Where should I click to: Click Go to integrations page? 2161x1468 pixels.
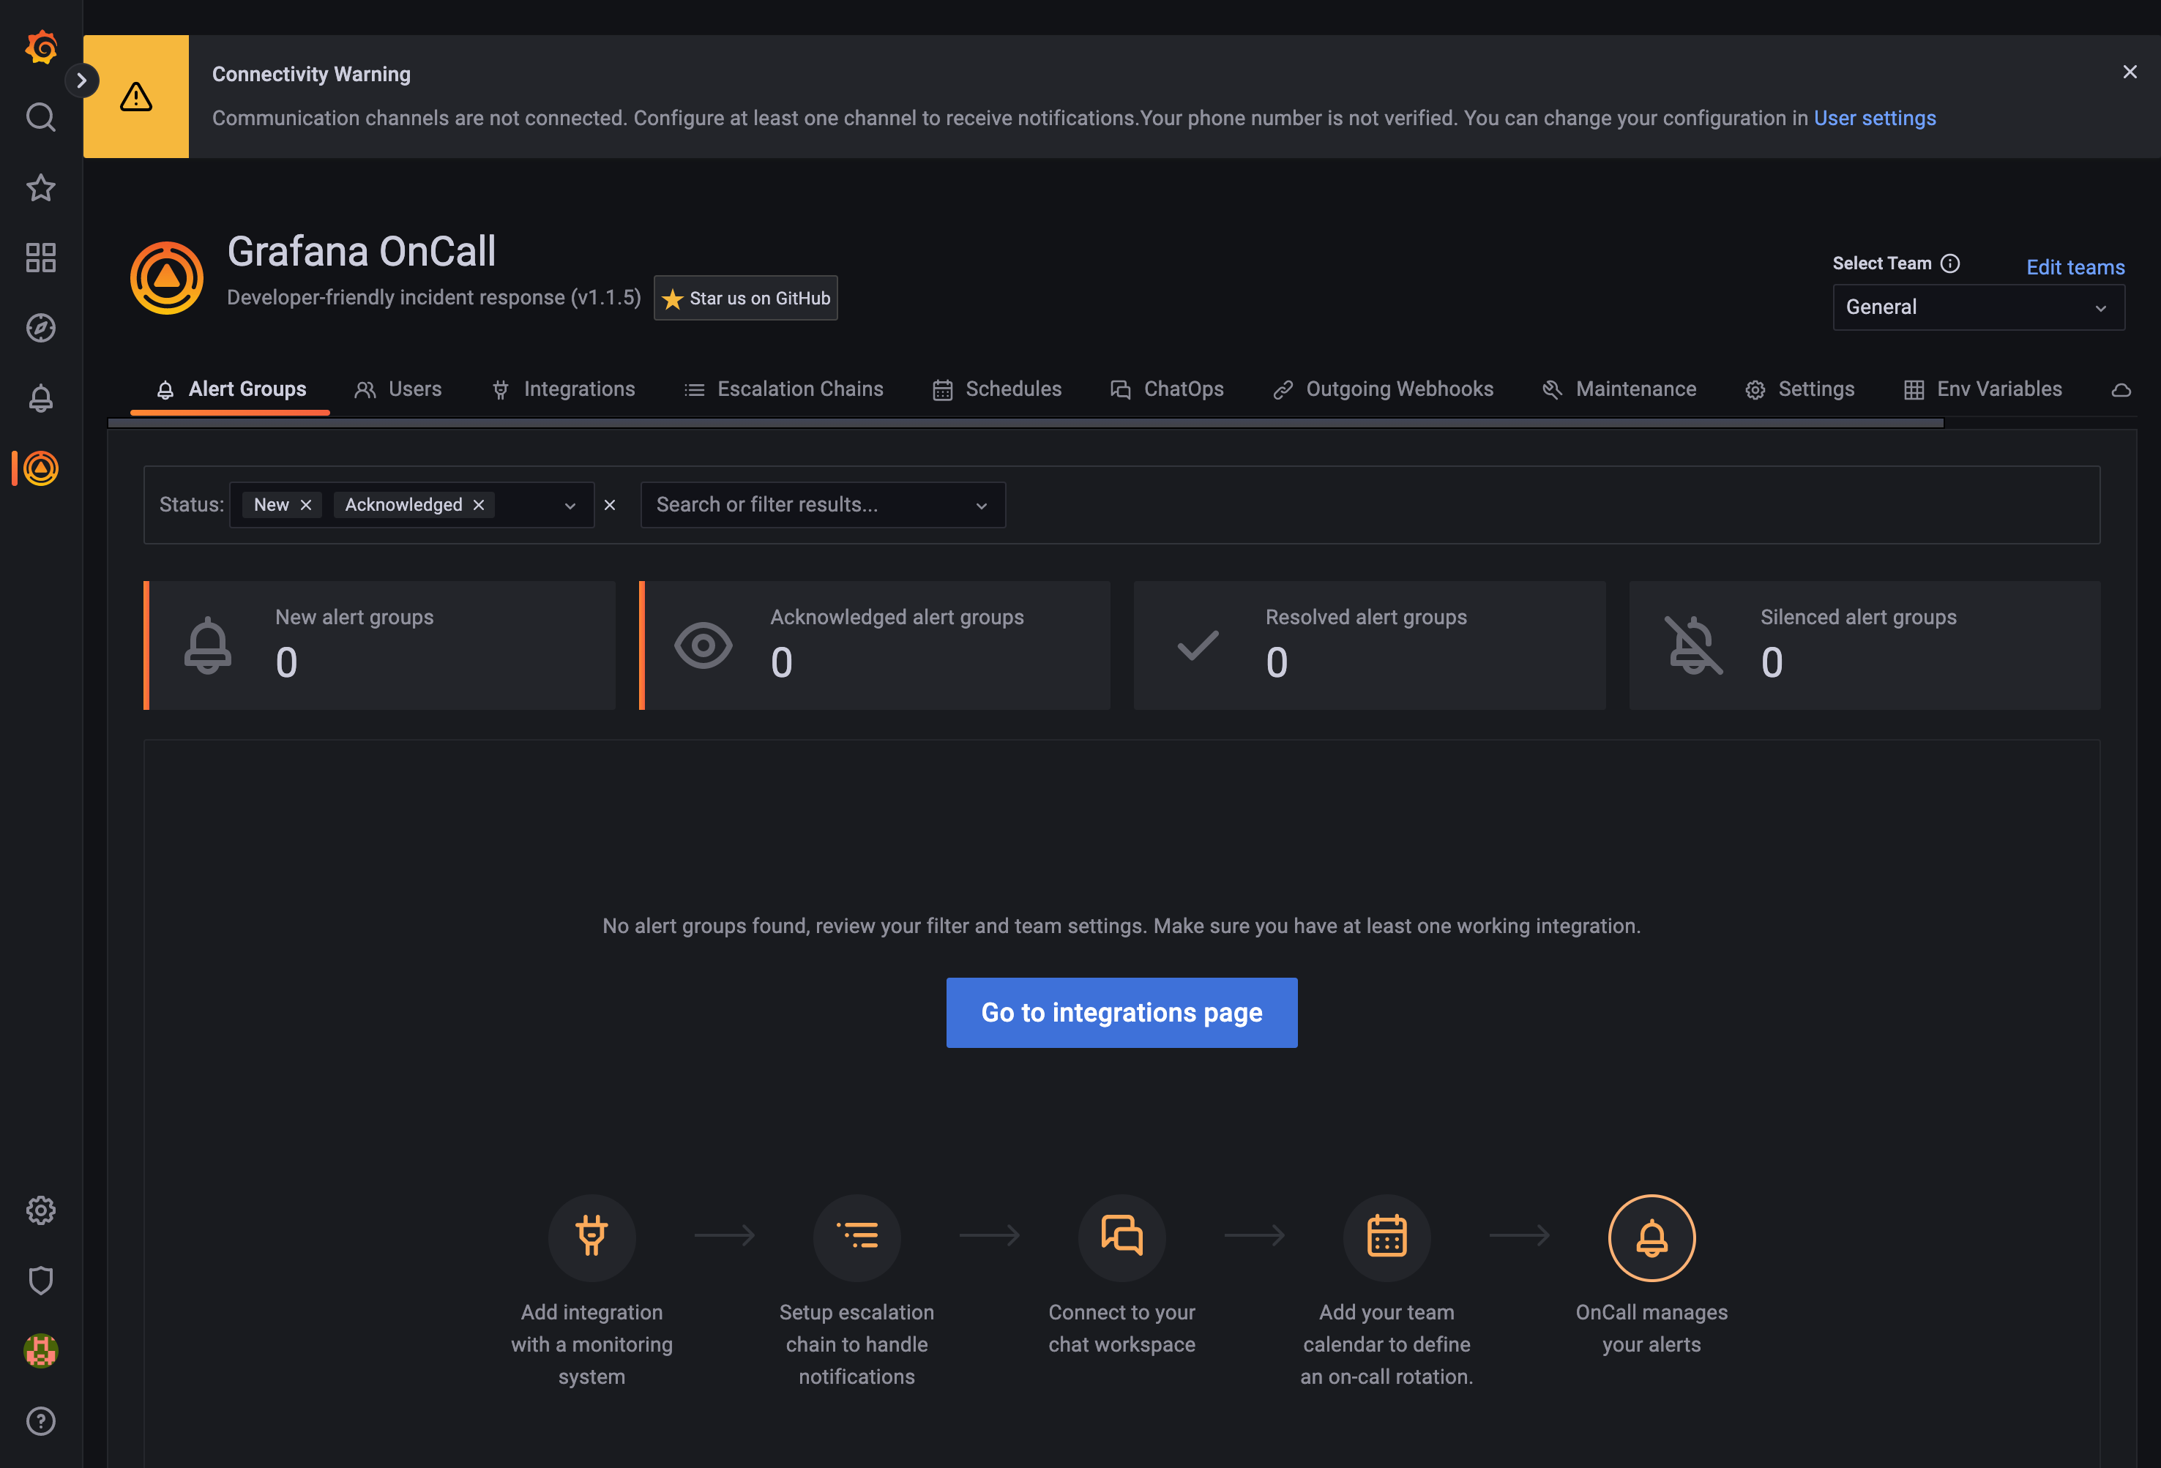[x=1121, y=1012]
